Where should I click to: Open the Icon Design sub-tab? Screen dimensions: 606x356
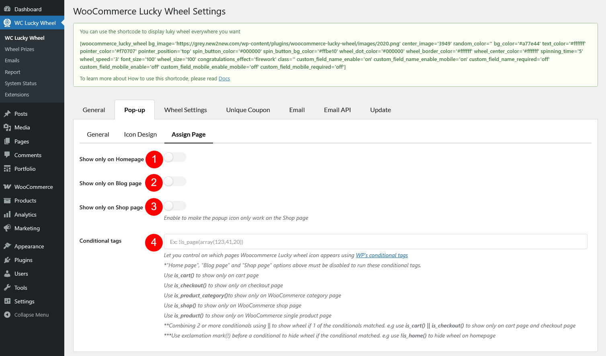pyautogui.click(x=140, y=135)
